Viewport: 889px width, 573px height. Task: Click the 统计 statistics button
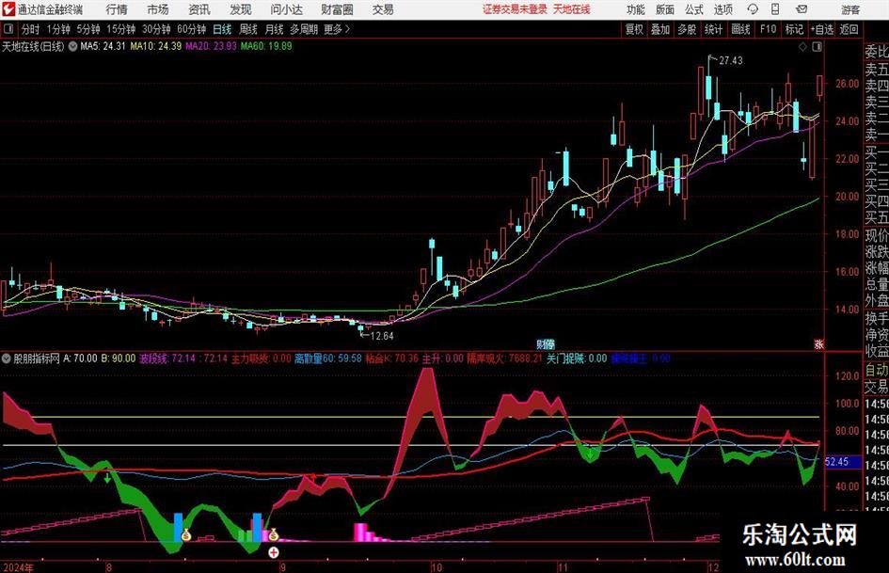(x=713, y=29)
